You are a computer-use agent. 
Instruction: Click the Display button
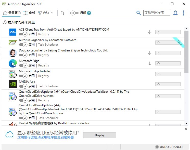pos(100,135)
